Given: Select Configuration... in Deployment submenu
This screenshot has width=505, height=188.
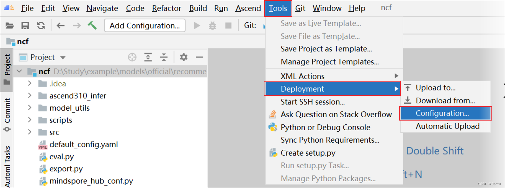Looking at the screenshot, I should pyautogui.click(x=442, y=113).
